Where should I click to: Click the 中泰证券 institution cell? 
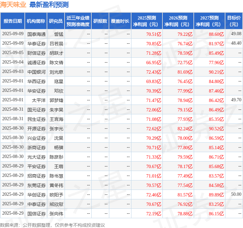(37, 204)
